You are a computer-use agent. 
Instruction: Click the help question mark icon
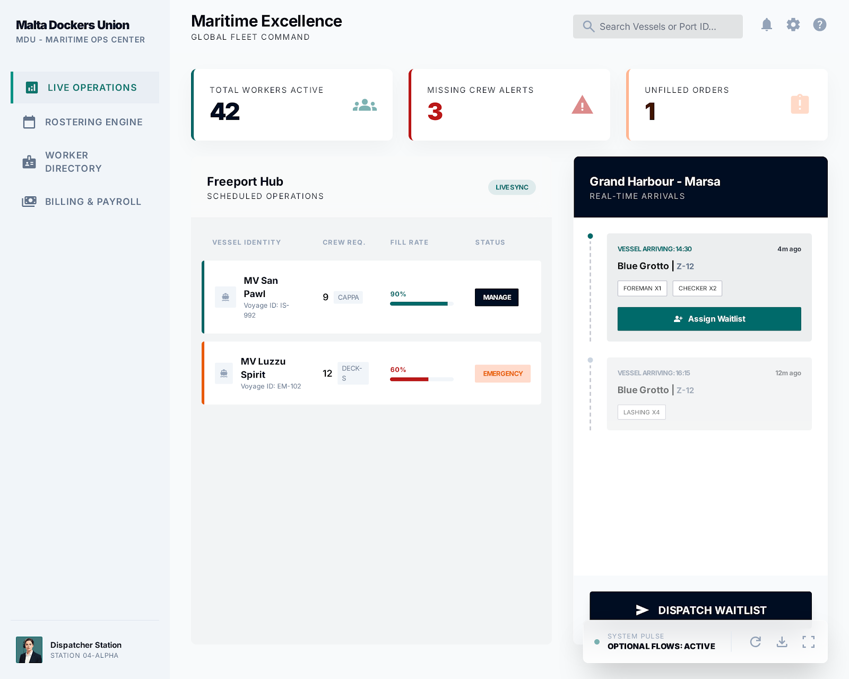819,25
